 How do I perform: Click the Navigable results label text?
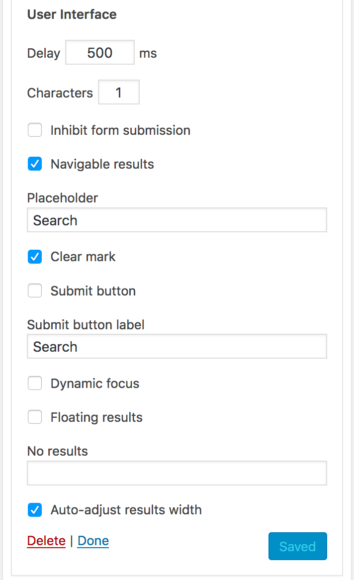102,164
